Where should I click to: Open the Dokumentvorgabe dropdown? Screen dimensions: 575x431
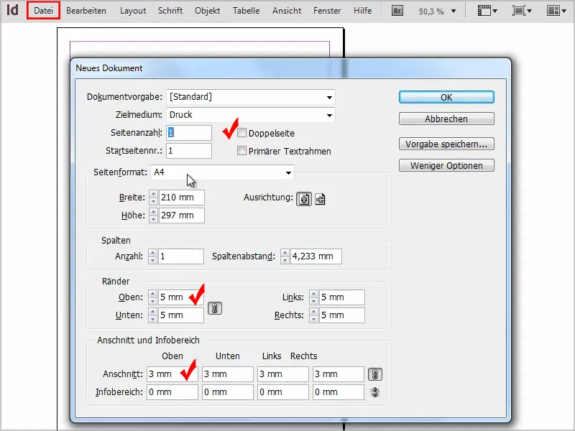click(x=329, y=96)
